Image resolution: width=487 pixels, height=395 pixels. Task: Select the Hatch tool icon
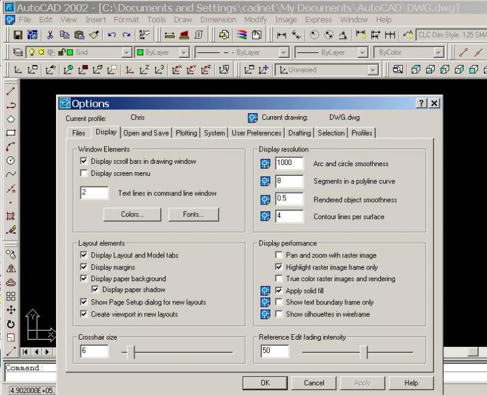pos(11,216)
